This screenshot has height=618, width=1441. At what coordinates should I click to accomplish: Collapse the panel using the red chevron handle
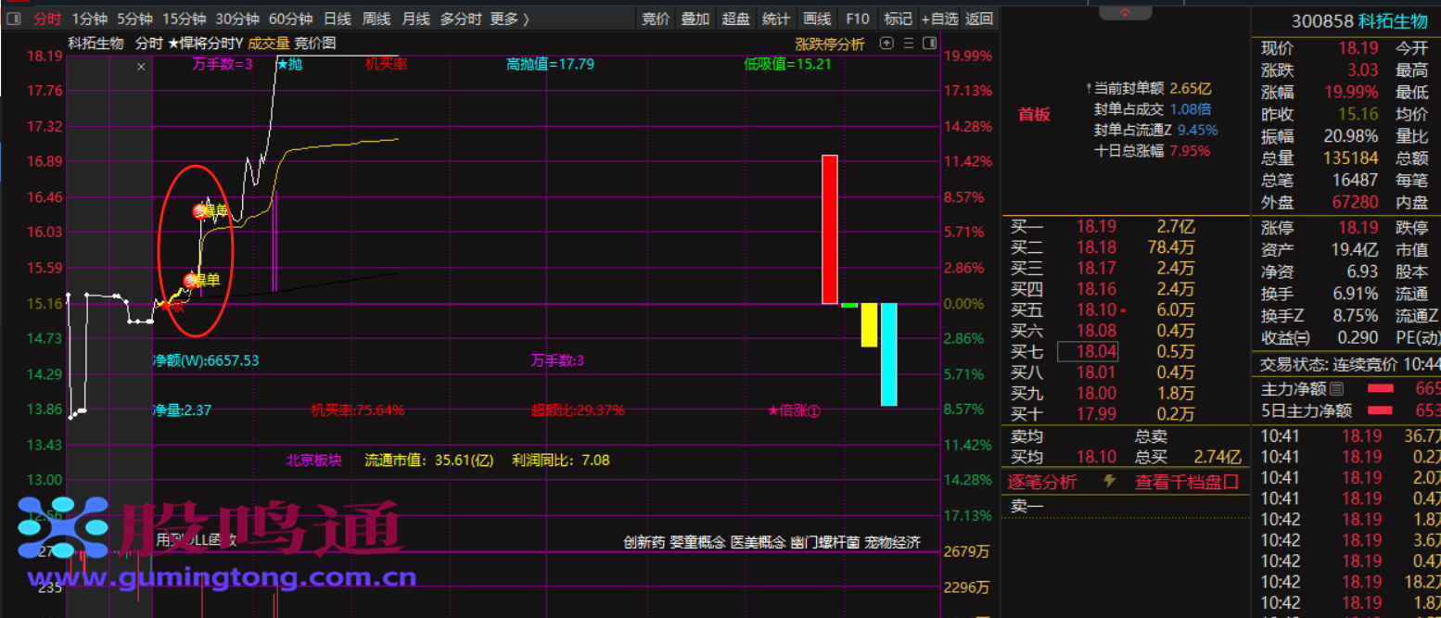[1125, 12]
